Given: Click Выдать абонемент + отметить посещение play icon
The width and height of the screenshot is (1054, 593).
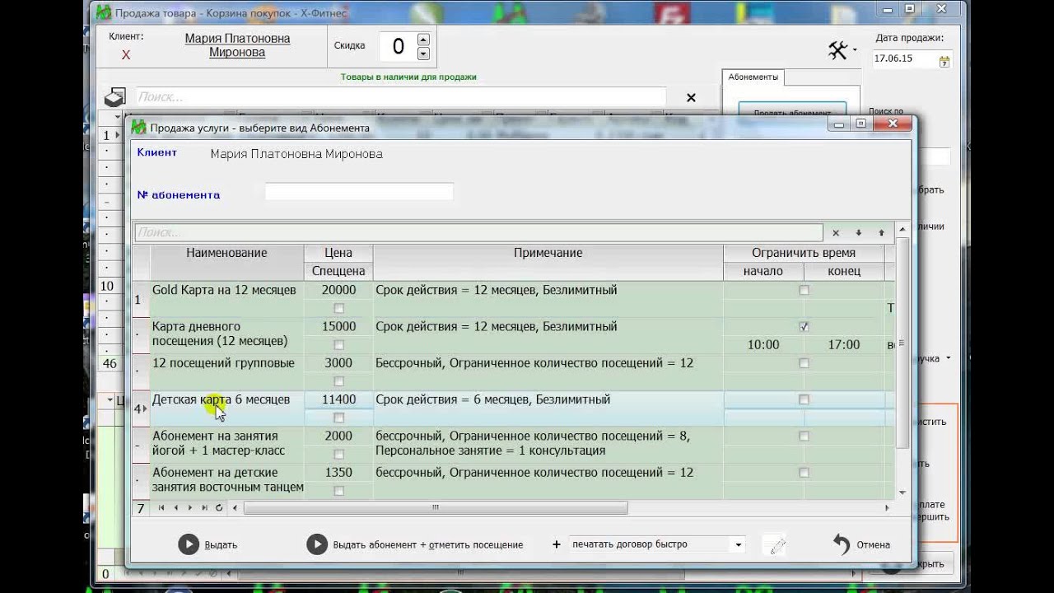Looking at the screenshot, I should (317, 544).
